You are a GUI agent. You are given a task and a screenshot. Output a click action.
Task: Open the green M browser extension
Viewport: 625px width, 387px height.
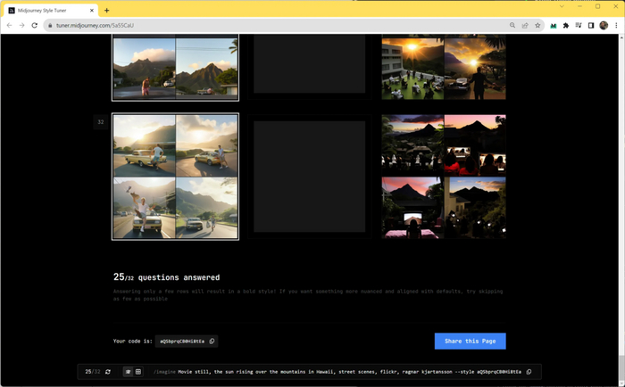554,26
